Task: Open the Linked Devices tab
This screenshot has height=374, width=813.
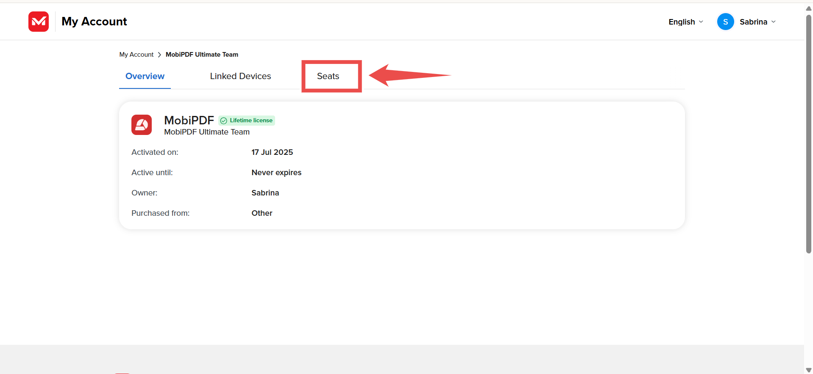Action: point(240,76)
